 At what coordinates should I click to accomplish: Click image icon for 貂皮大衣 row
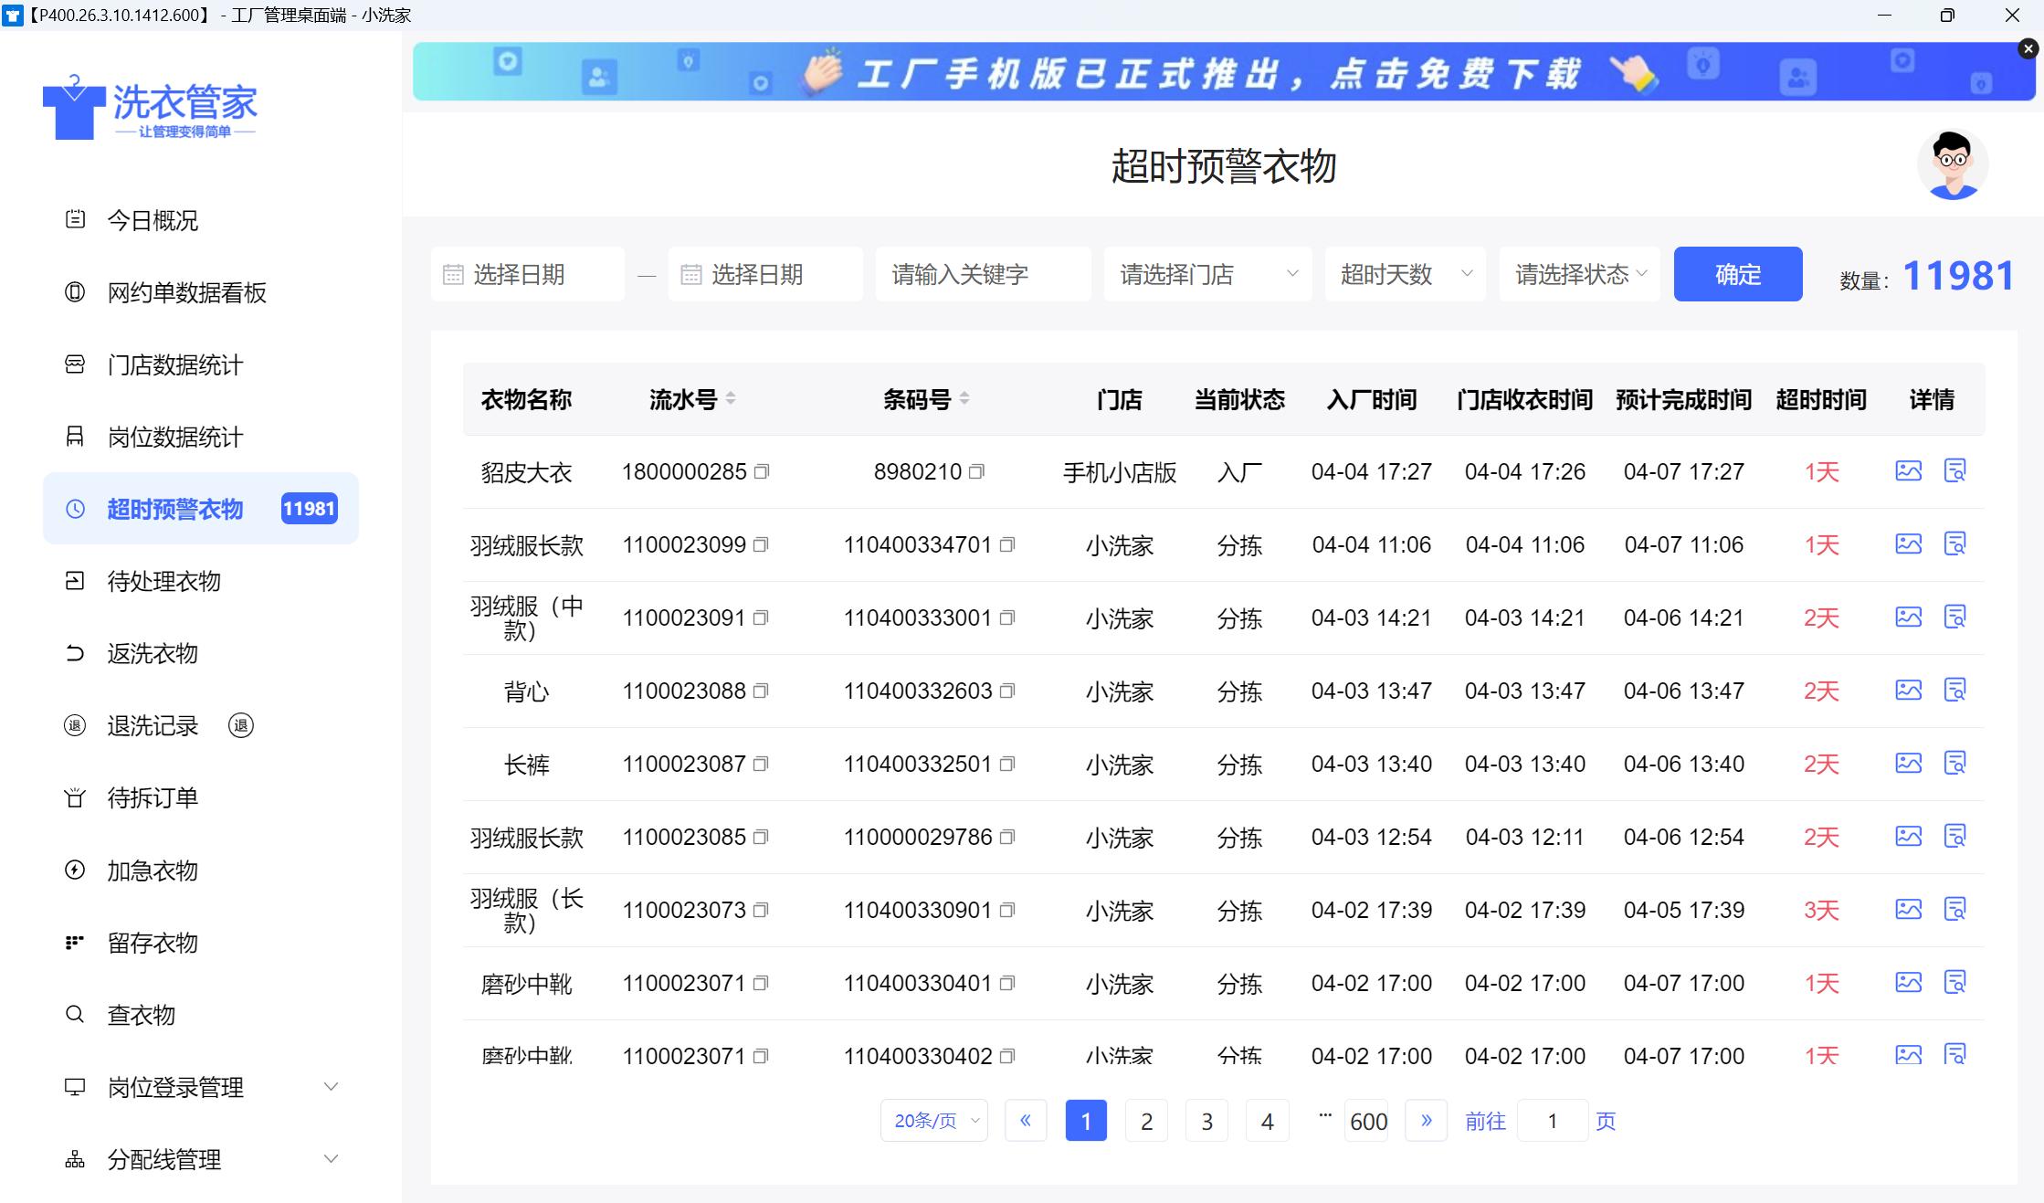(1908, 471)
